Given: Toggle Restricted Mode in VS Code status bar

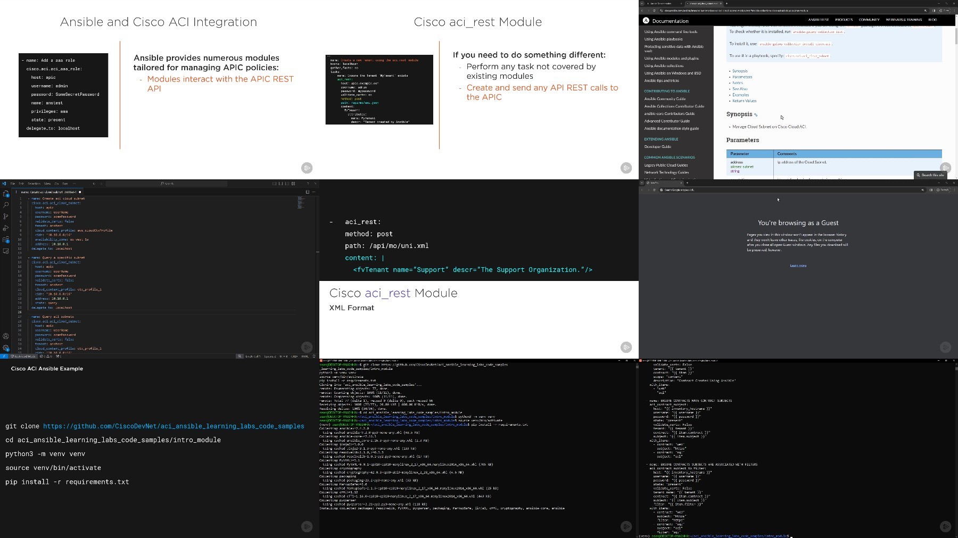Looking at the screenshot, I should [22, 357].
